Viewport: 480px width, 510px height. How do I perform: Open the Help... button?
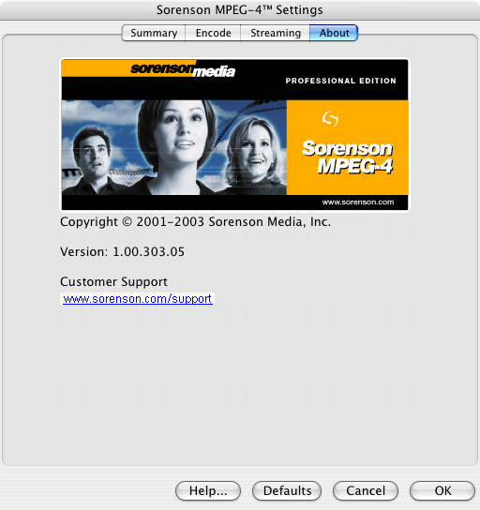tap(208, 491)
